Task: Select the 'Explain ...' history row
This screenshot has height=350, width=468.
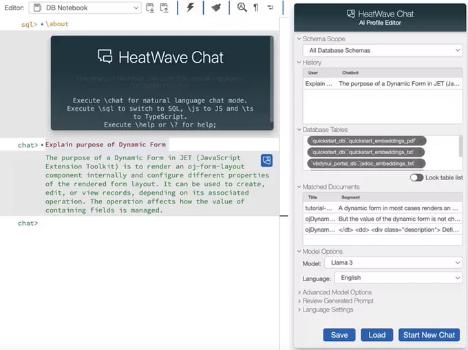Action: click(383, 84)
